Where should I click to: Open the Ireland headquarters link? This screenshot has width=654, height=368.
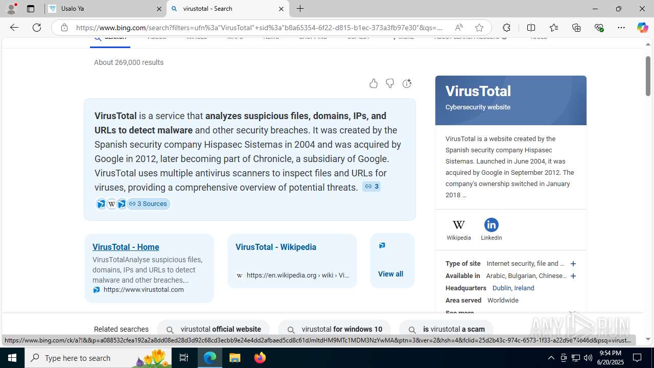(x=524, y=288)
